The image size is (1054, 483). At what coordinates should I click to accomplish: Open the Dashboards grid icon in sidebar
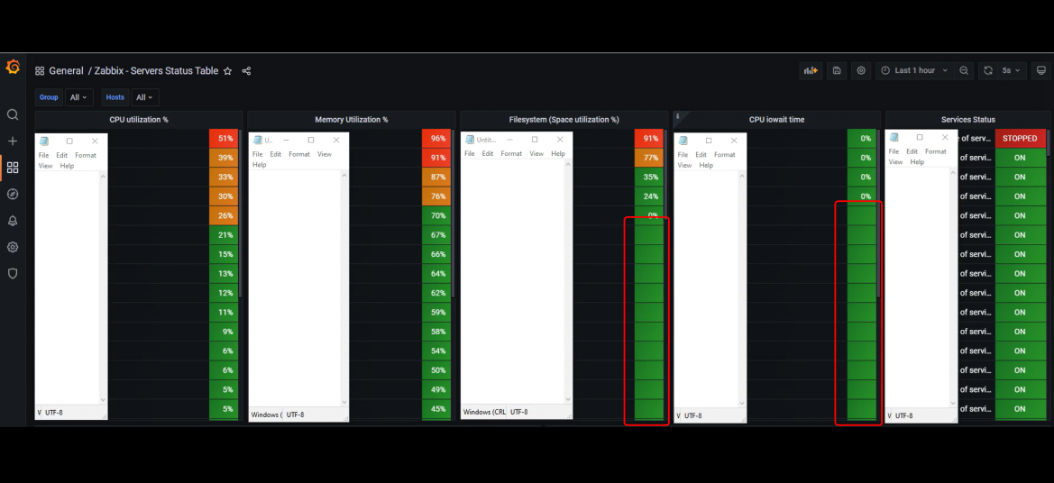[x=13, y=168]
